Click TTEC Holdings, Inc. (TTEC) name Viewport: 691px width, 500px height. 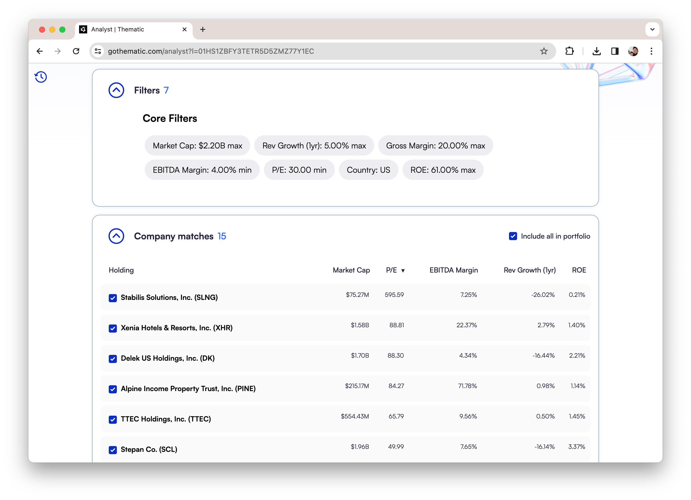coord(166,419)
